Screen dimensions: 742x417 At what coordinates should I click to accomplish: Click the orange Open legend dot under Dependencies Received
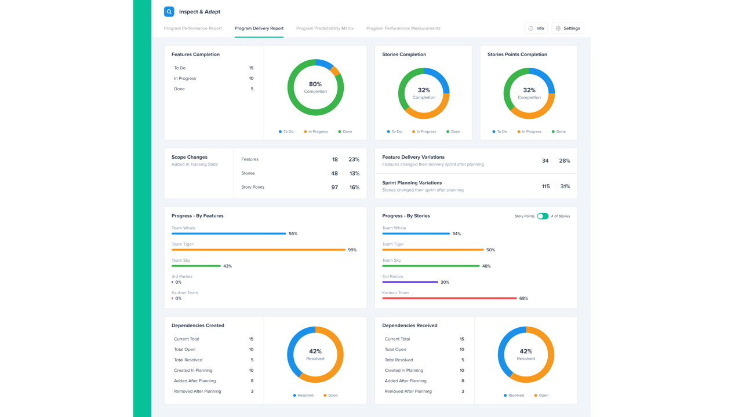click(x=536, y=396)
